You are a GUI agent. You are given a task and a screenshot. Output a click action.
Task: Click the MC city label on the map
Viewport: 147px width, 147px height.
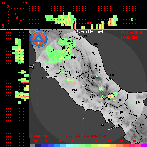point(94,53)
